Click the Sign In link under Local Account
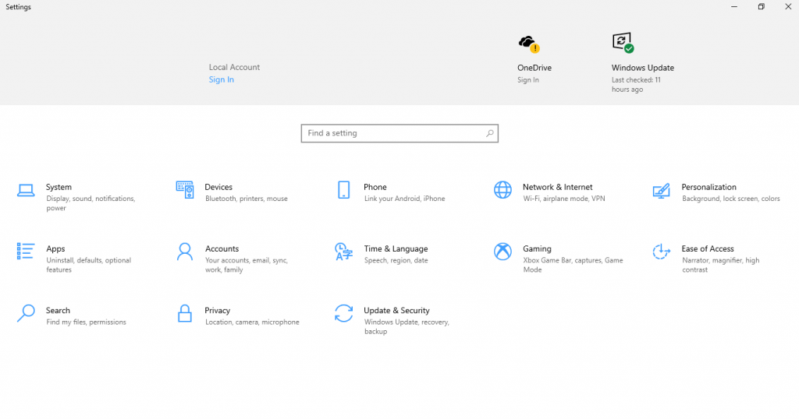Viewport: 799px width, 419px height. [221, 79]
